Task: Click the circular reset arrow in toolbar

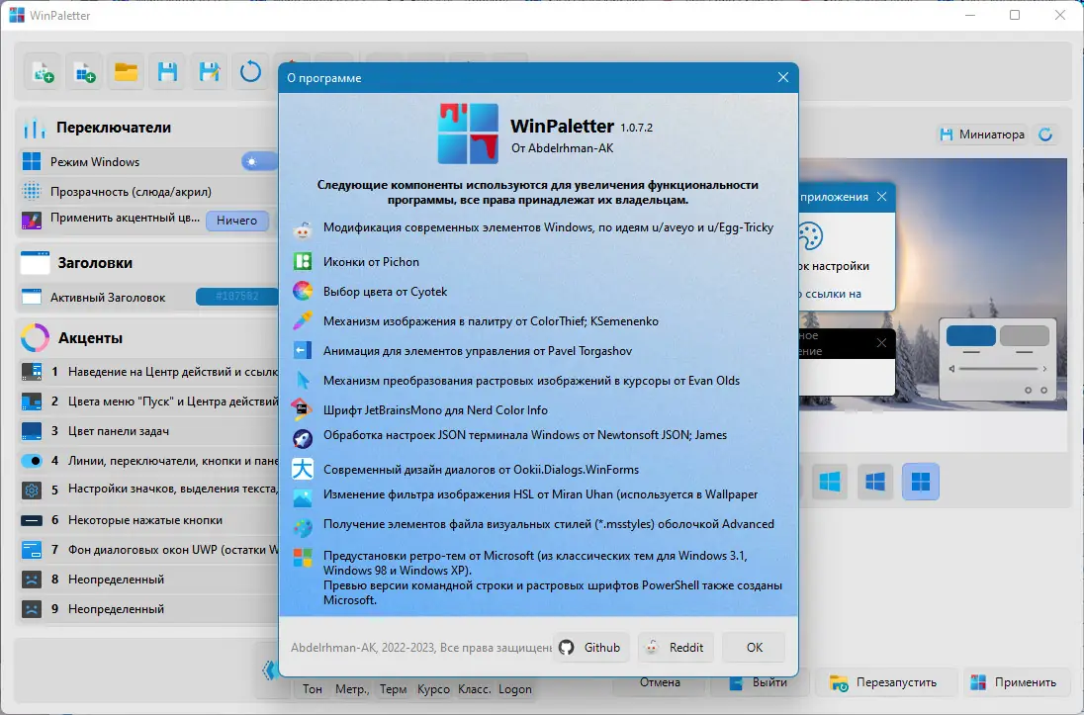Action: 250,72
